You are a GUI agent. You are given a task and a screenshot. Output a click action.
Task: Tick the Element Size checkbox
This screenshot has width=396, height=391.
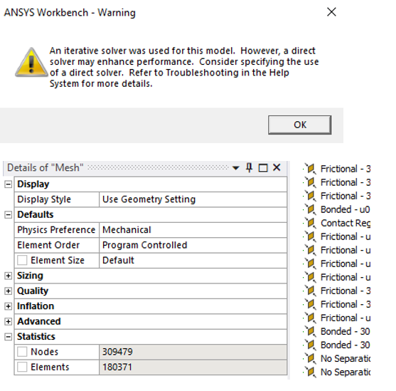(22, 260)
